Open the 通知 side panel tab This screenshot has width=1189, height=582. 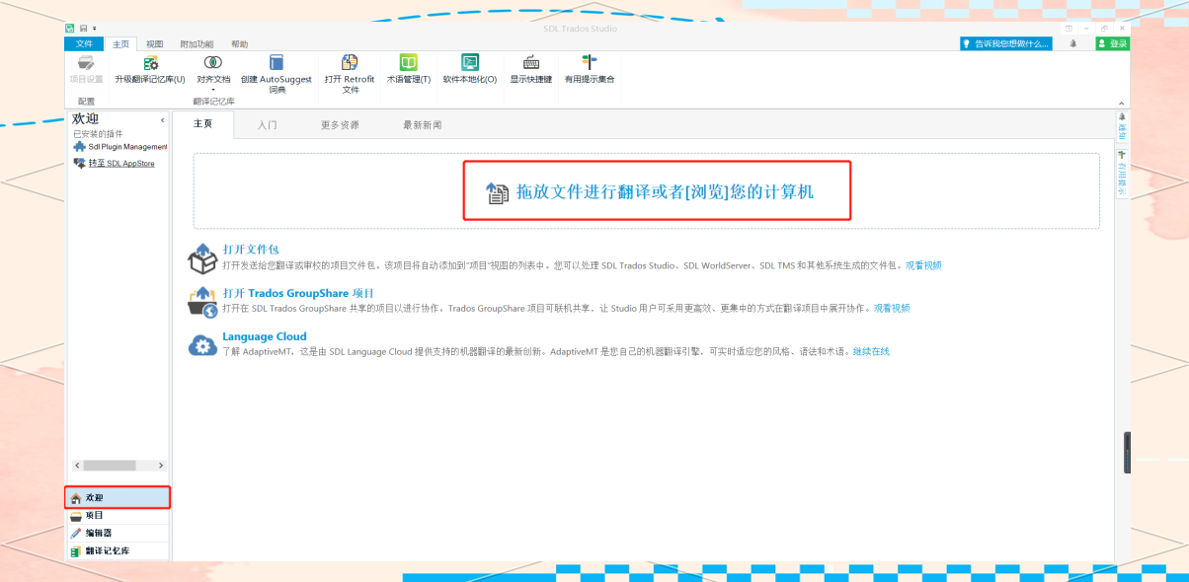coord(1122,125)
